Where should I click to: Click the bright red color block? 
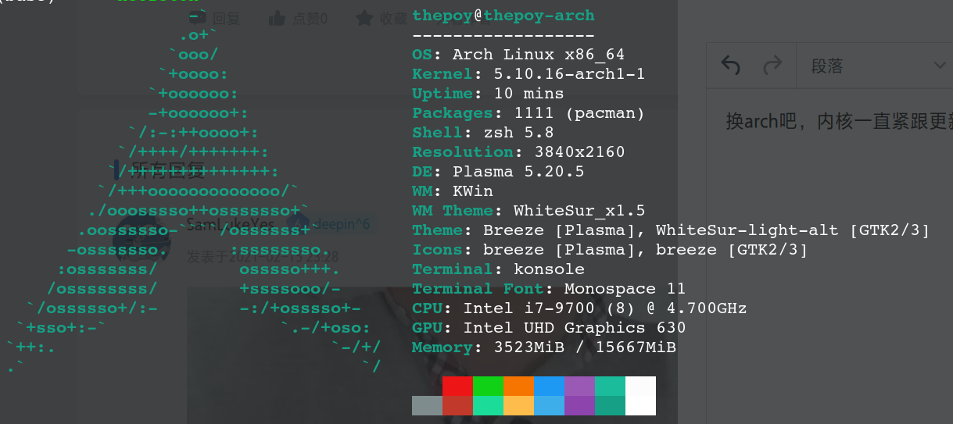click(457, 386)
